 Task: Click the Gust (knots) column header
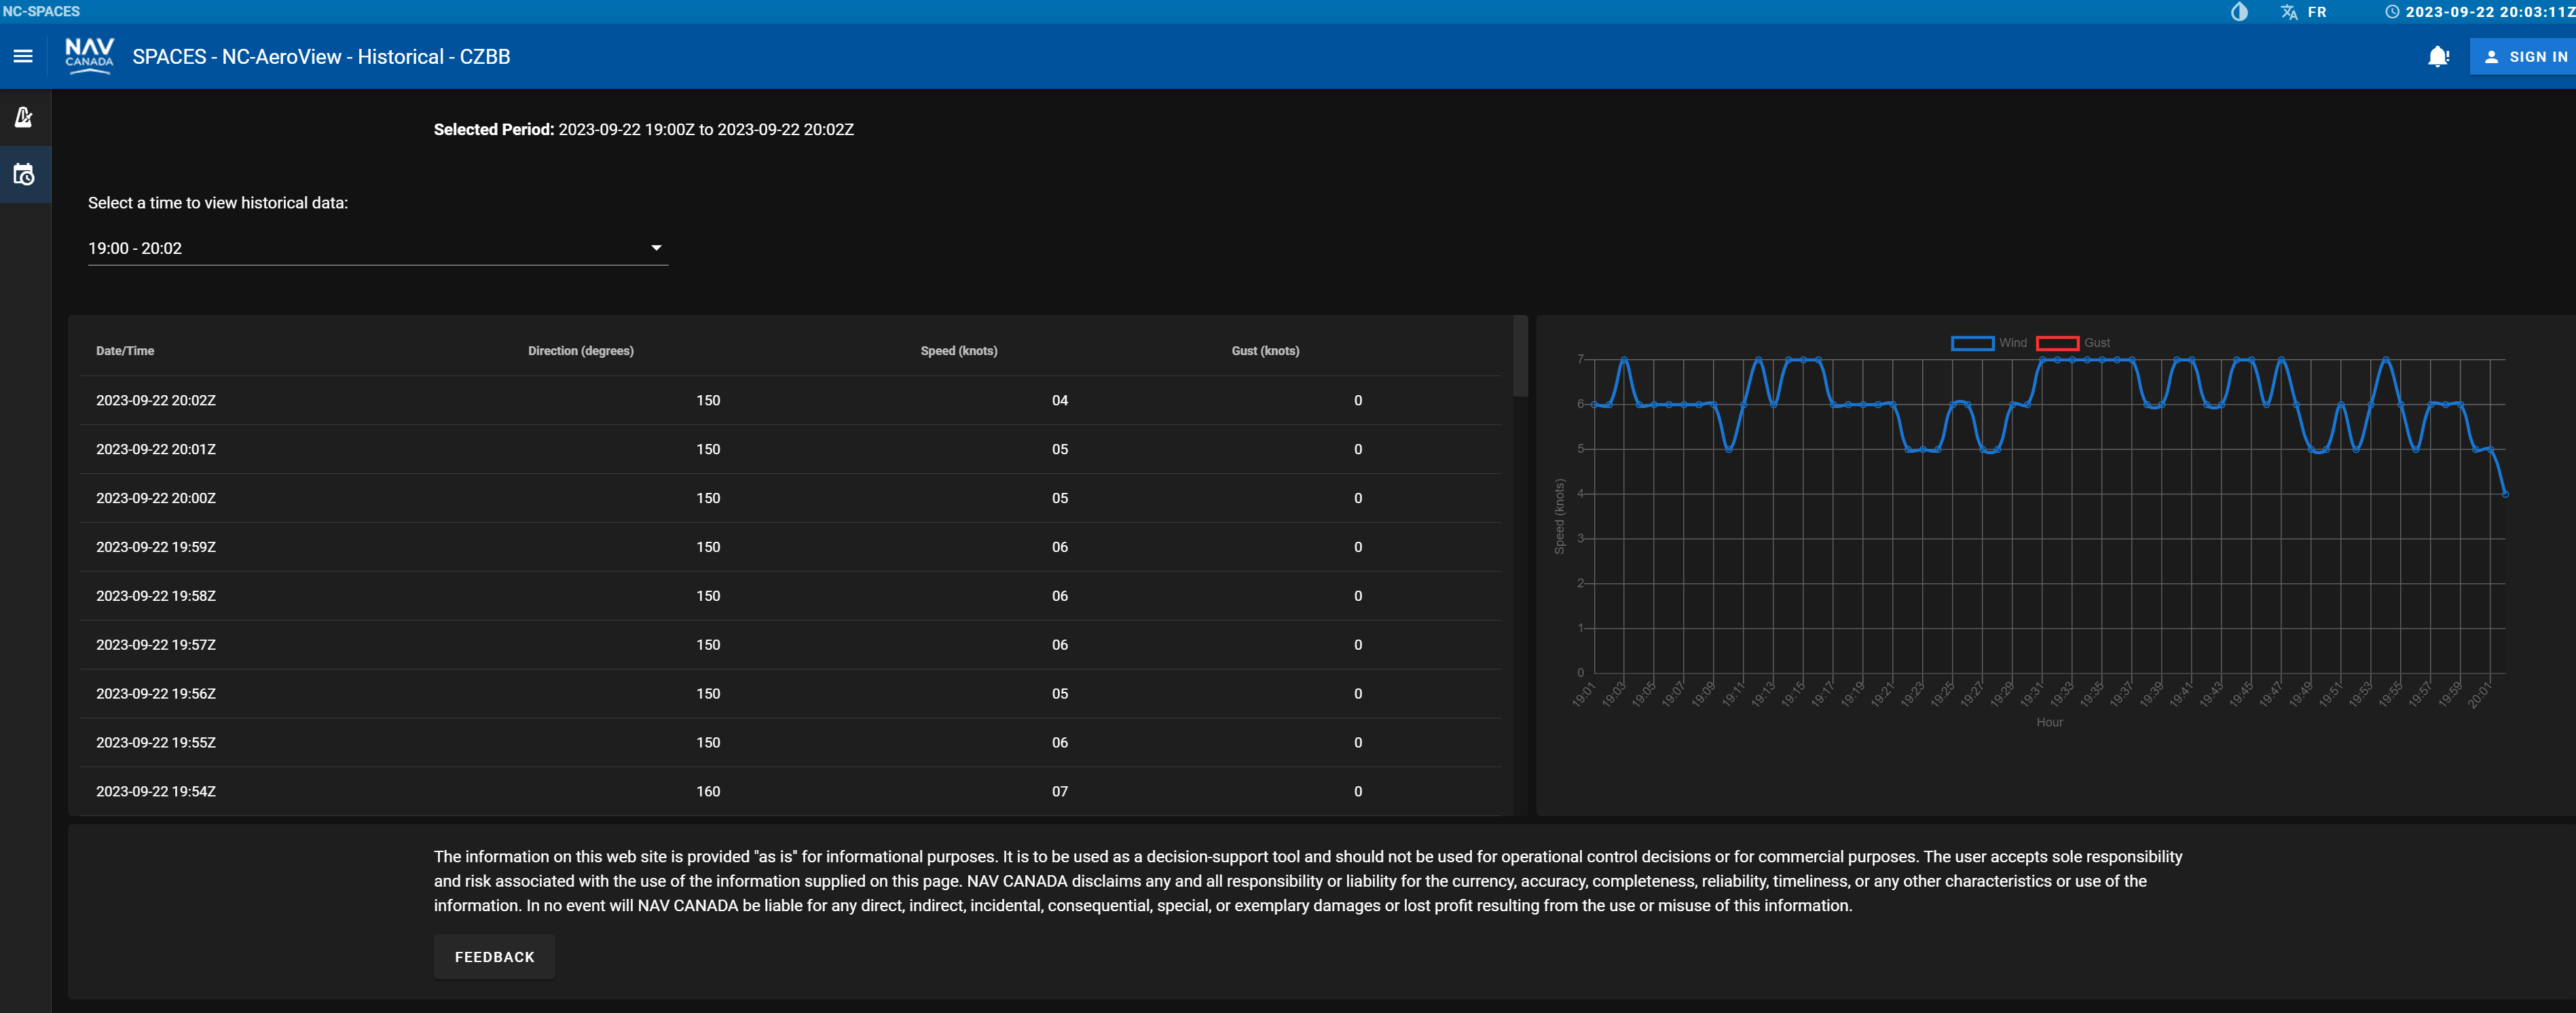point(1265,351)
